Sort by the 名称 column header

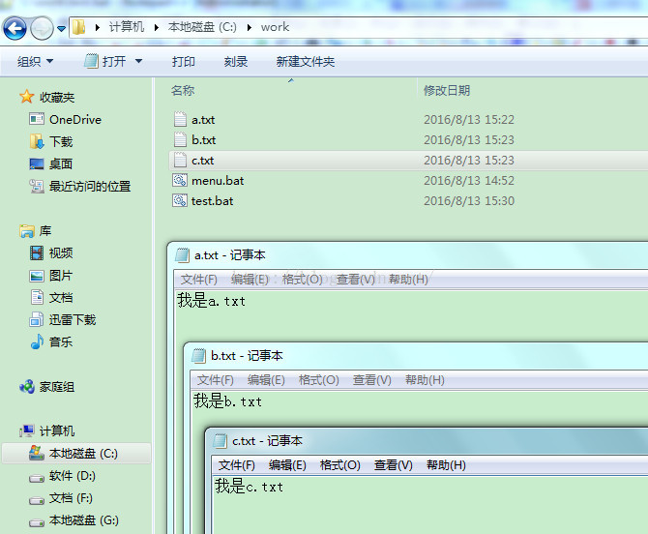coord(182,91)
